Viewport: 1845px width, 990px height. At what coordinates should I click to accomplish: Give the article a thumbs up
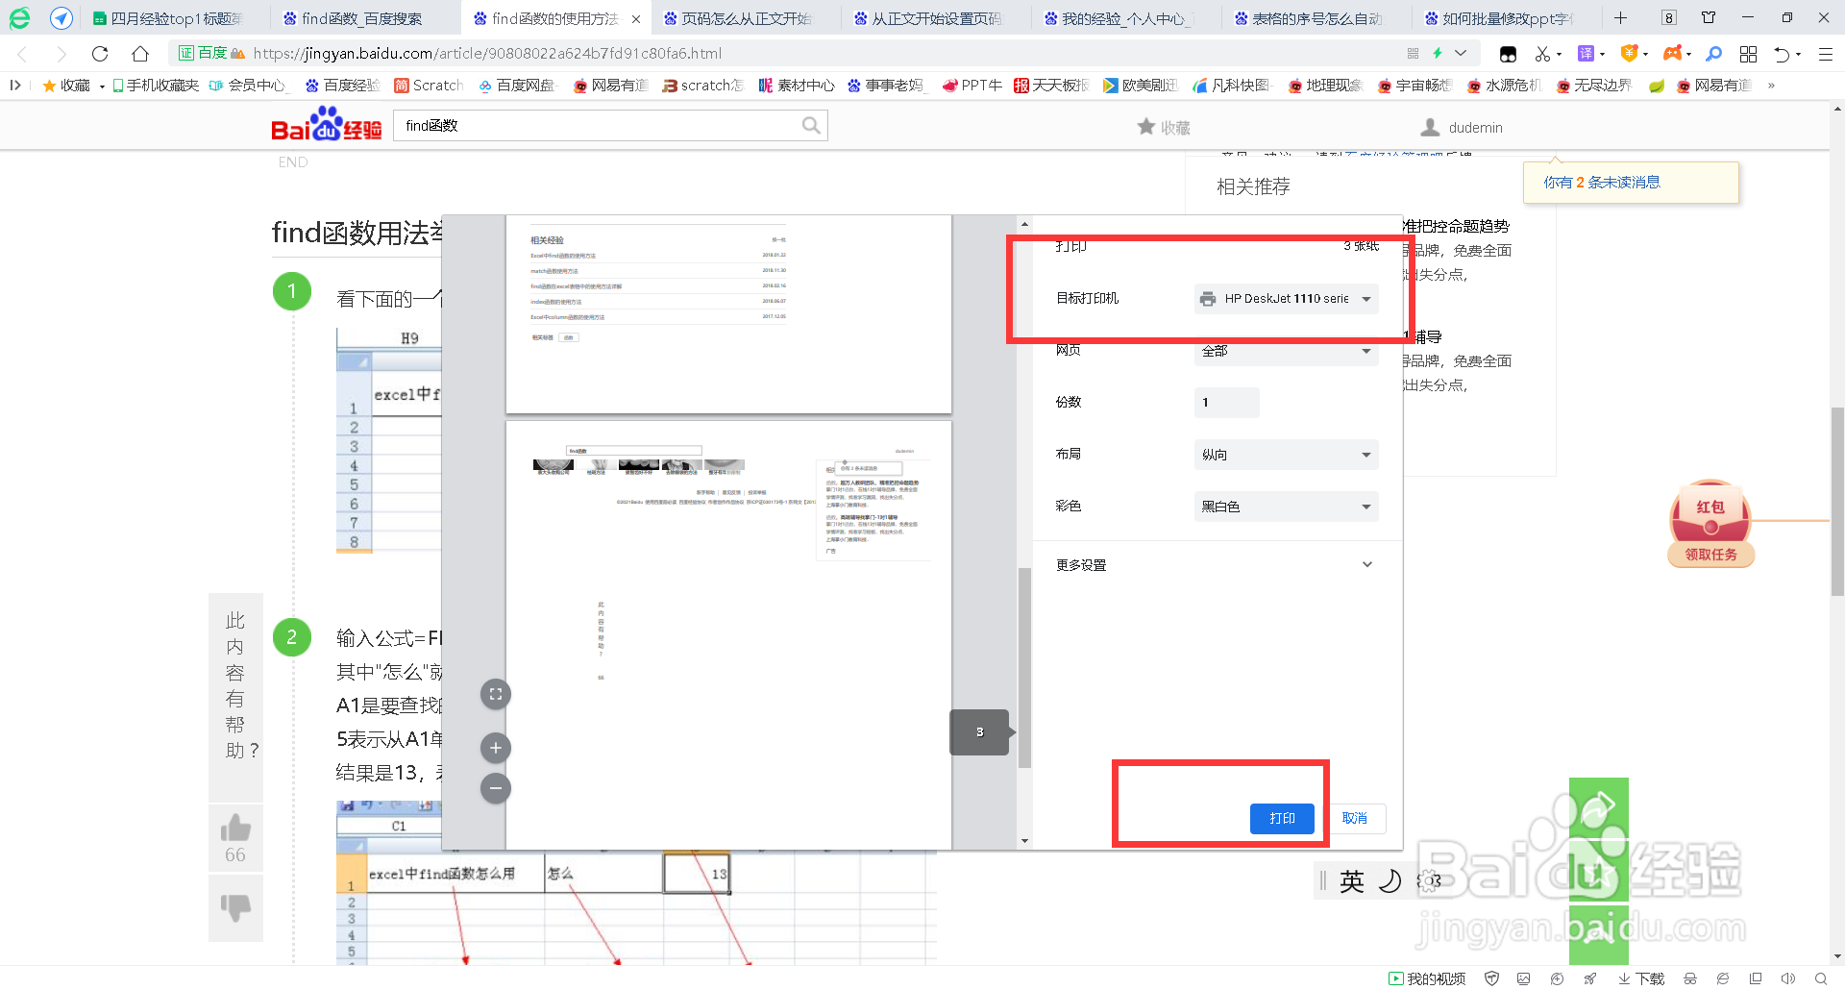(x=235, y=827)
